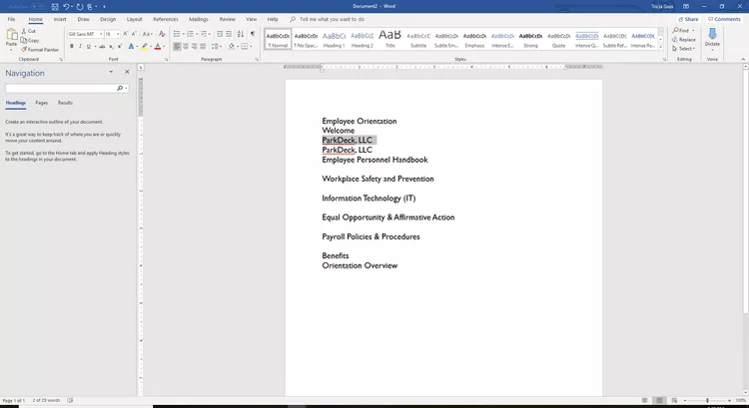
Task: Open the multilevel list dropdown
Action: tap(210, 34)
